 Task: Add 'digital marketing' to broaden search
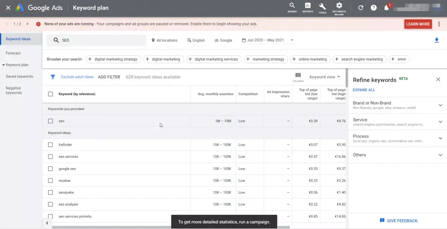163,59
